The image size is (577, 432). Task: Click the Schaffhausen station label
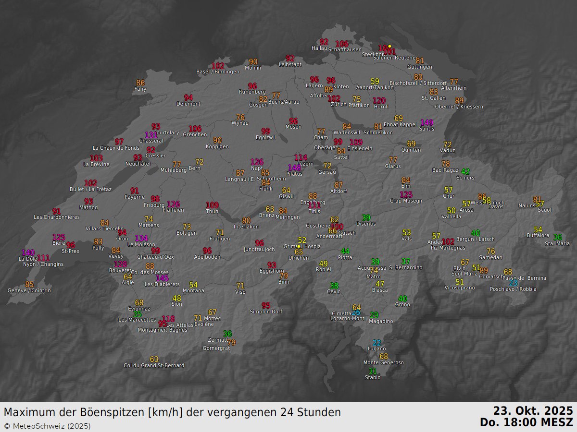(344, 48)
